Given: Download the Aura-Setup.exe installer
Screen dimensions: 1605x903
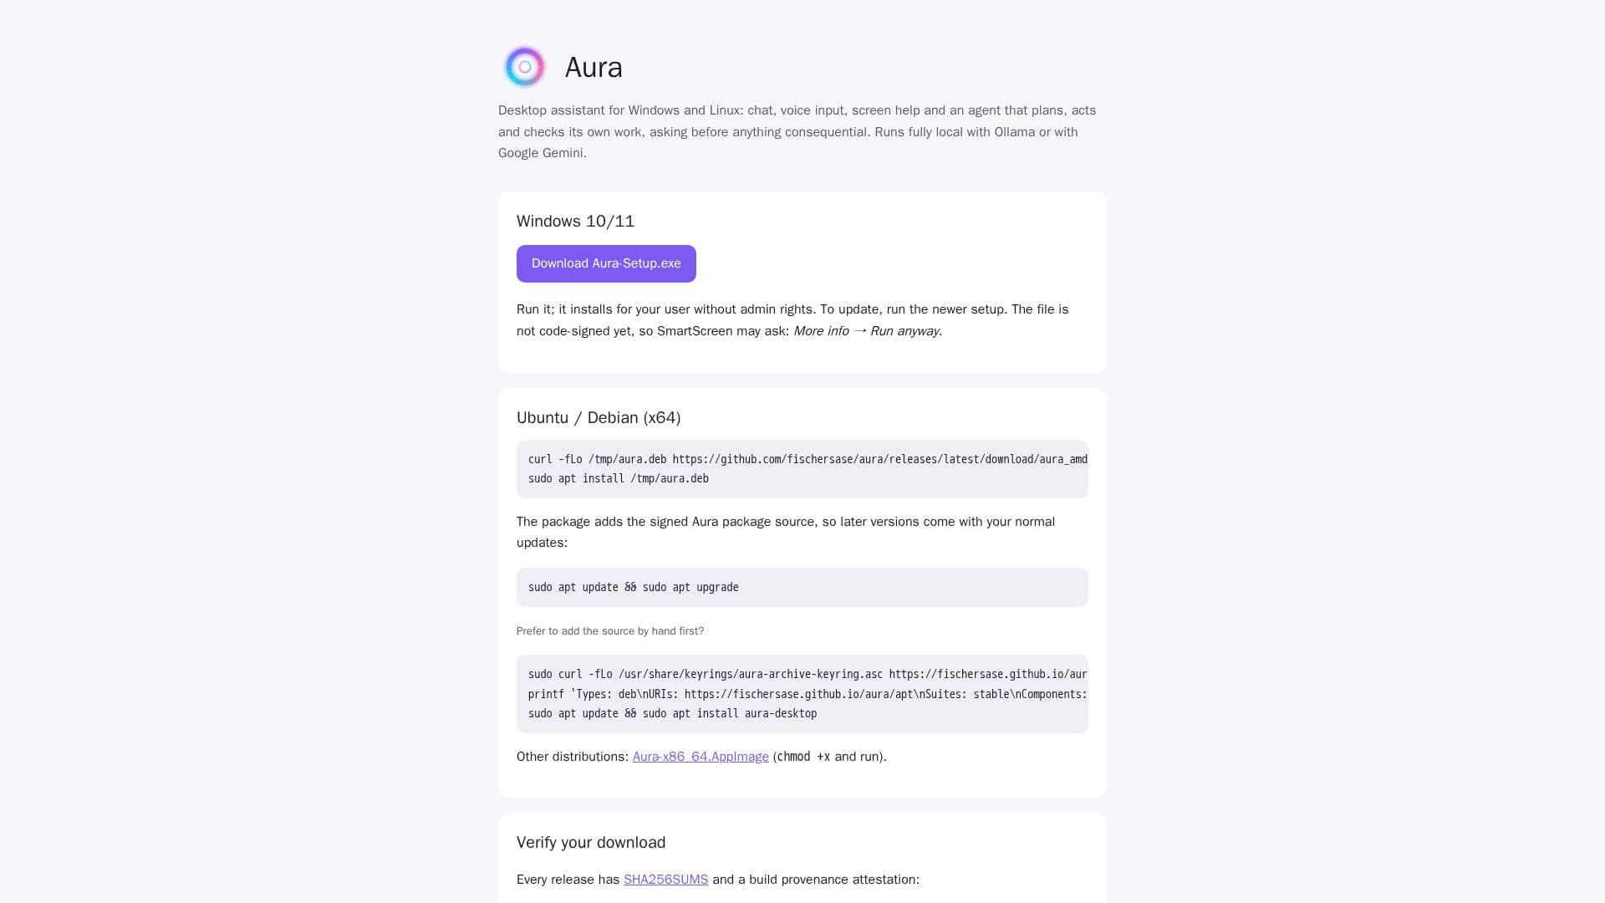Looking at the screenshot, I should click(x=606, y=263).
